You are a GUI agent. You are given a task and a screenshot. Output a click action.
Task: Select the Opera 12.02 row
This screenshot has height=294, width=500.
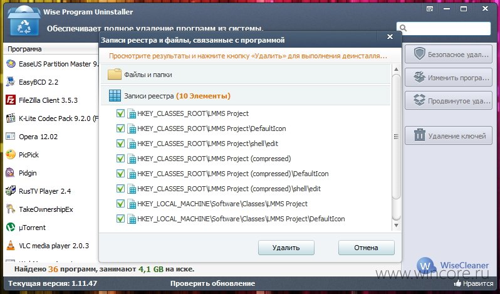coord(51,137)
